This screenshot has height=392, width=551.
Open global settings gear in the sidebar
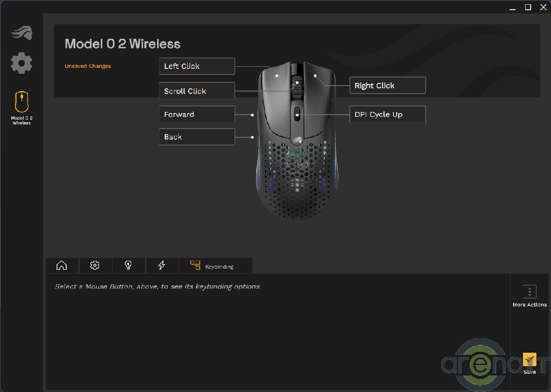[x=22, y=64]
